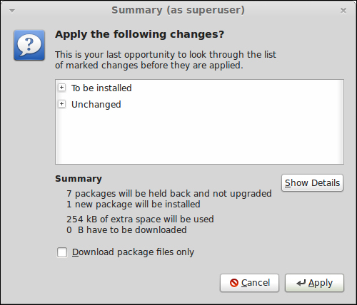Select the To be installed row label
The height and width of the screenshot is (305, 357).
[x=101, y=88]
